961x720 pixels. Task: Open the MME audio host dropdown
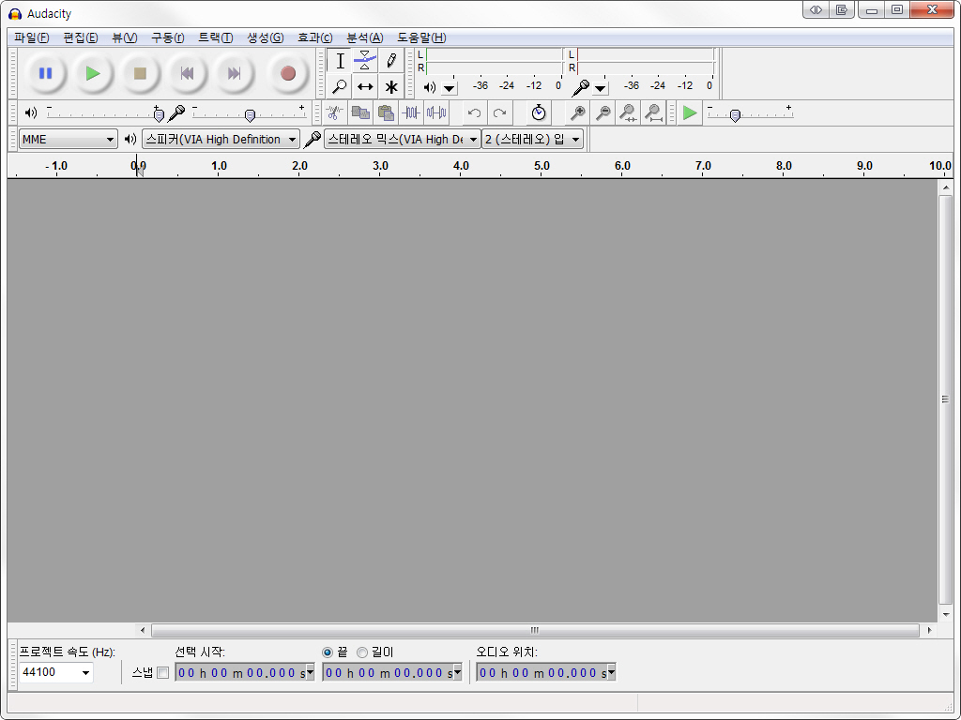[x=68, y=140]
